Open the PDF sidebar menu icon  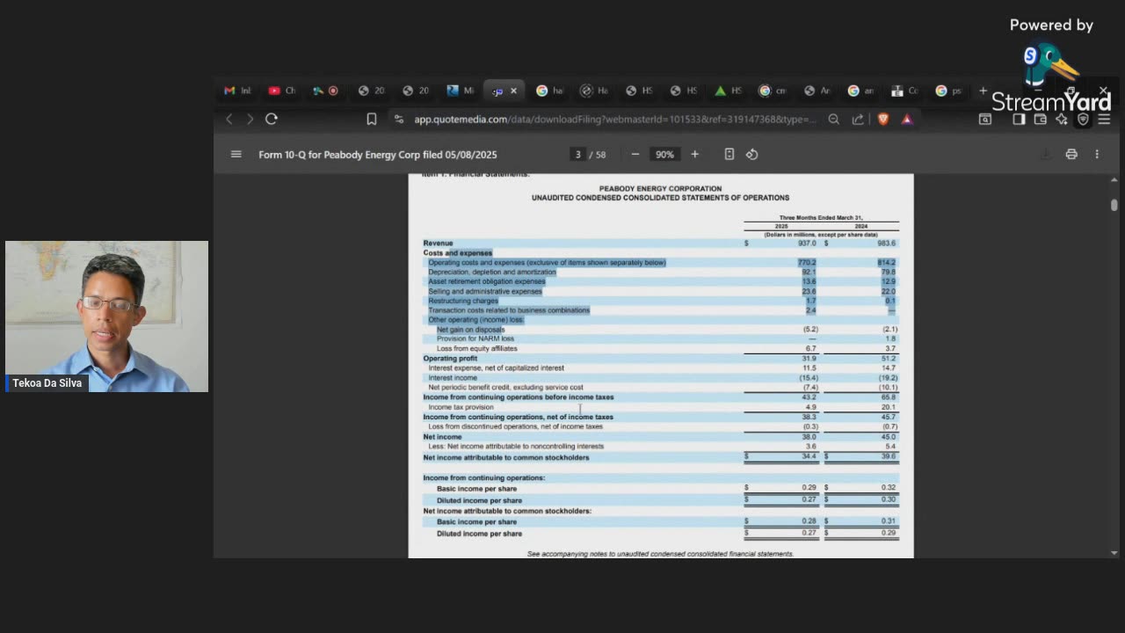pos(236,154)
